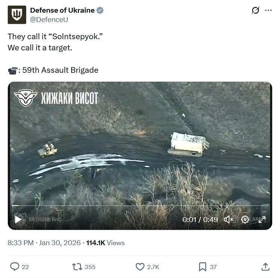Expand video to fullscreen
The image size is (280, 278).
262,219
